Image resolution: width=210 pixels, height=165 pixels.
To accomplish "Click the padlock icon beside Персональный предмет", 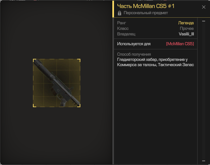I will click(119, 13).
